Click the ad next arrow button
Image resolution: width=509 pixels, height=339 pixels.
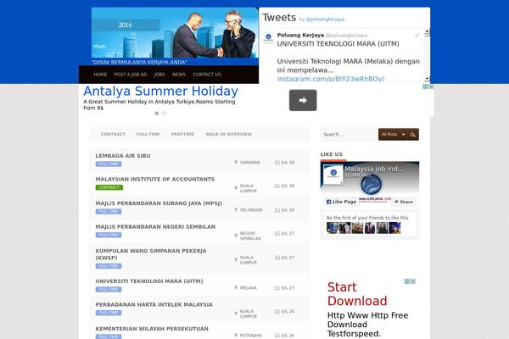tap(303, 100)
